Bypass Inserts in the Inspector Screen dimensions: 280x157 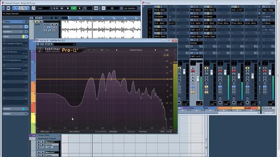pyautogui.click(x=26, y=27)
